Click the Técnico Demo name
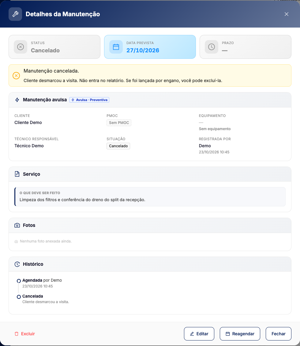 [29, 146]
